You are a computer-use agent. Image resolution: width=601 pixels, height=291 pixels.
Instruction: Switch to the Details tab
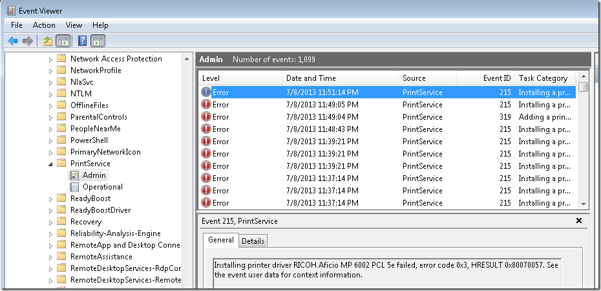coord(253,241)
